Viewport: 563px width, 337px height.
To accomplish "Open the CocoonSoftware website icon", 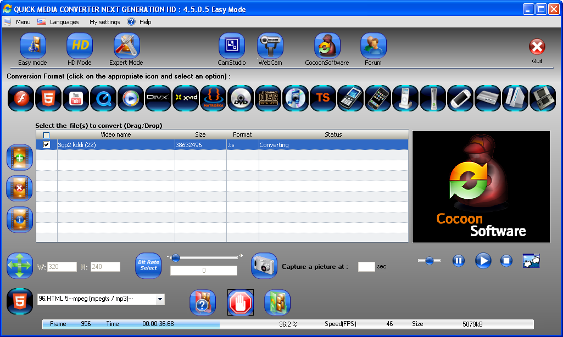I will [327, 46].
